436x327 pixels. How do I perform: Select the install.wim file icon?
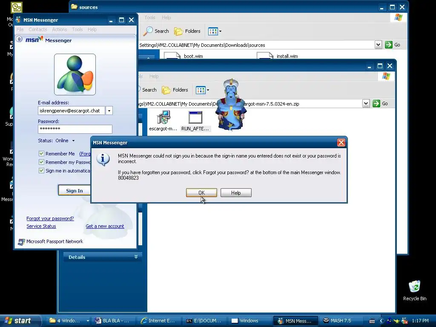coord(265,56)
